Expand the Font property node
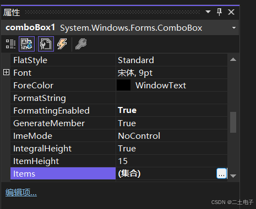The width and height of the screenshot is (256, 209). coord(7,72)
